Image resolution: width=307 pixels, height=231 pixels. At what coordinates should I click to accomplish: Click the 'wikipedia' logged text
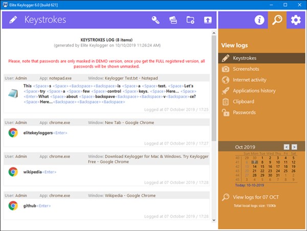[33, 172]
